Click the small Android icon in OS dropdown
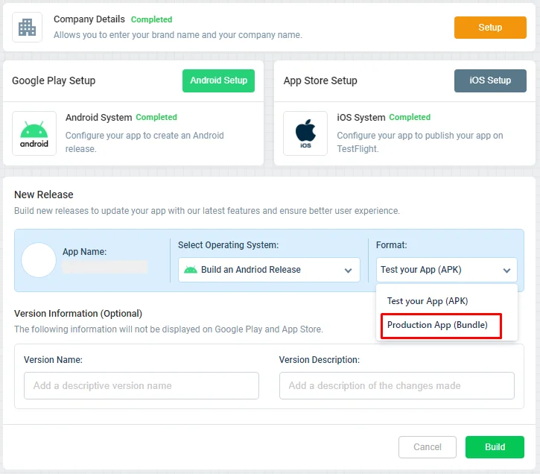 tap(191, 270)
